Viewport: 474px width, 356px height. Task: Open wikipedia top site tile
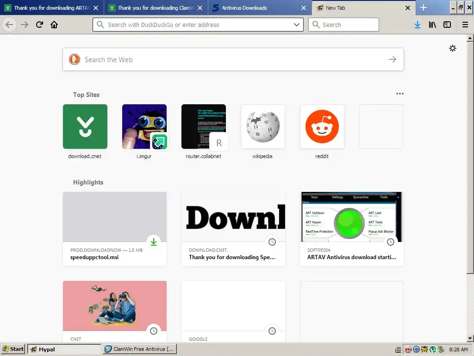coord(263,127)
